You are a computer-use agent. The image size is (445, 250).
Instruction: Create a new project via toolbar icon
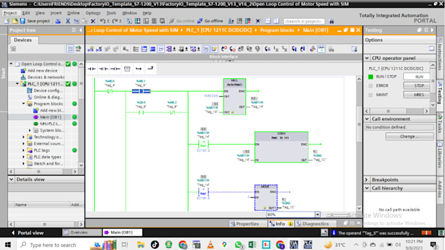[7, 21]
